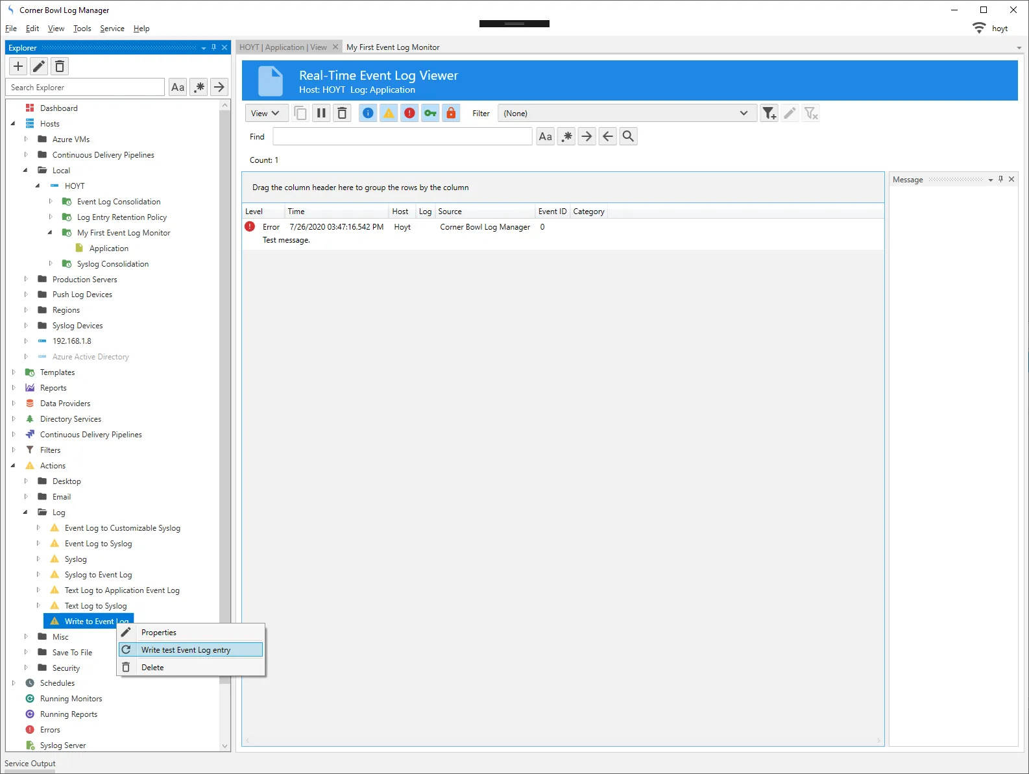The image size is (1029, 774).
Task: Clear log entries with the viewer trash icon
Action: (x=342, y=114)
